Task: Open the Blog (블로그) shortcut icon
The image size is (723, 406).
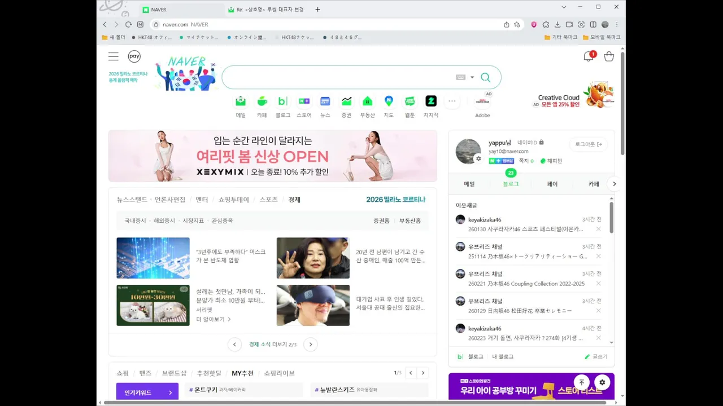Action: tap(283, 101)
